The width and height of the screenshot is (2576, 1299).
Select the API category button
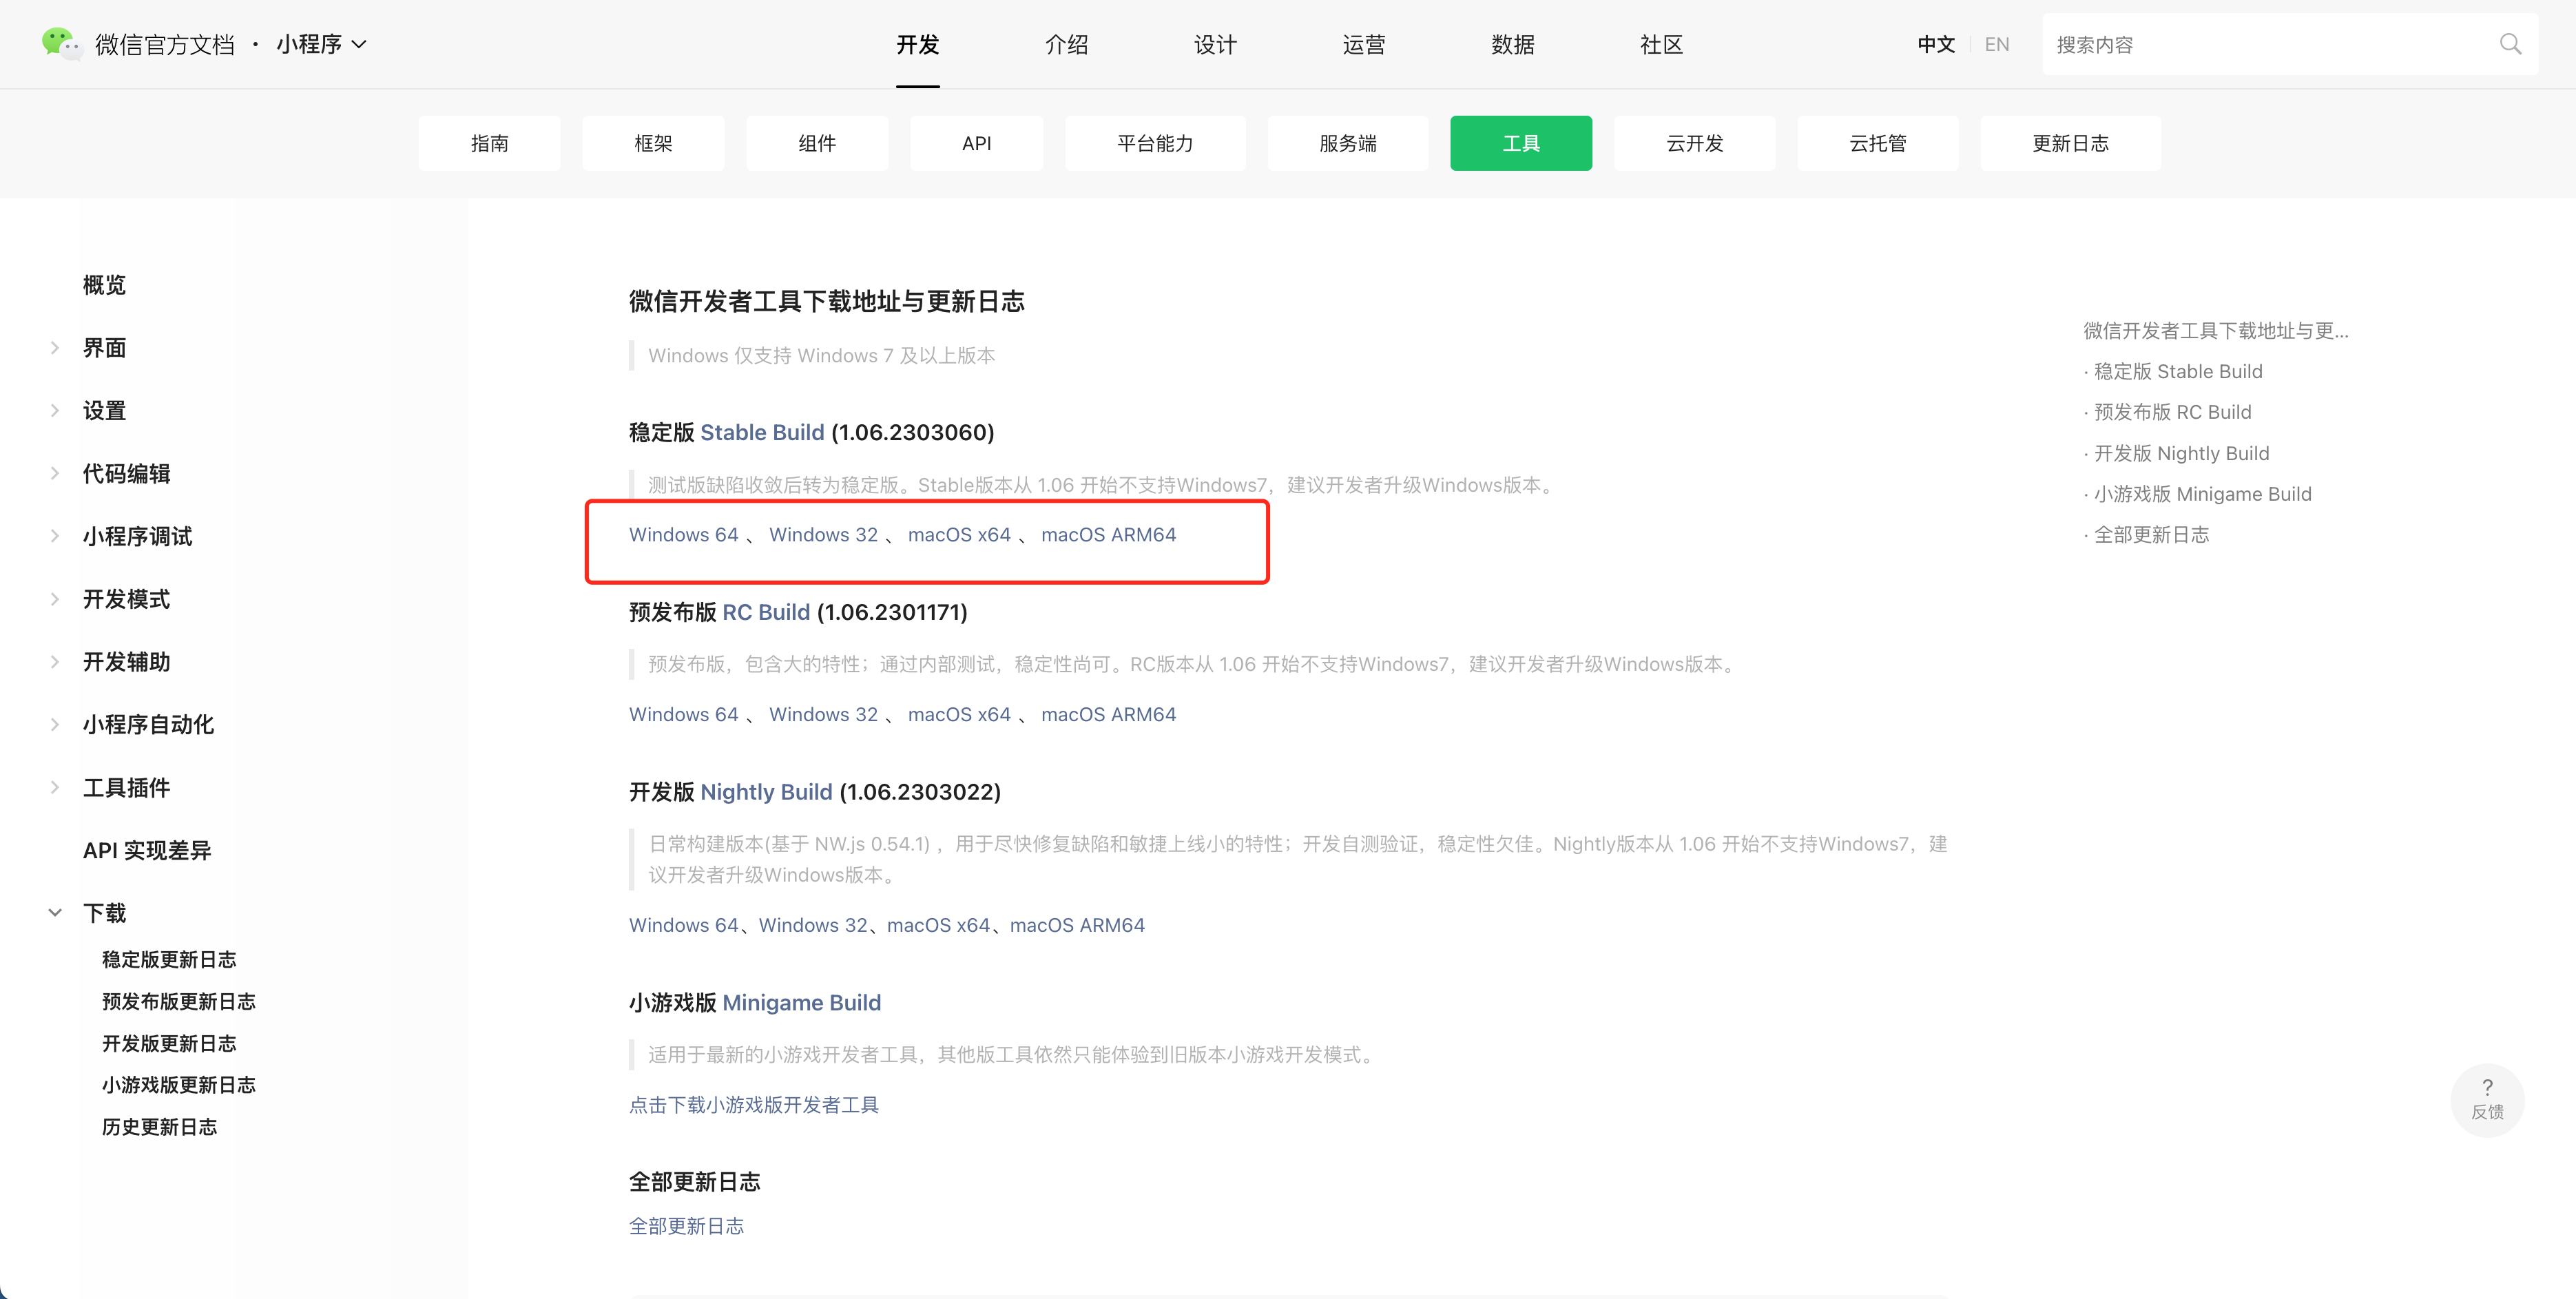pyautogui.click(x=977, y=143)
